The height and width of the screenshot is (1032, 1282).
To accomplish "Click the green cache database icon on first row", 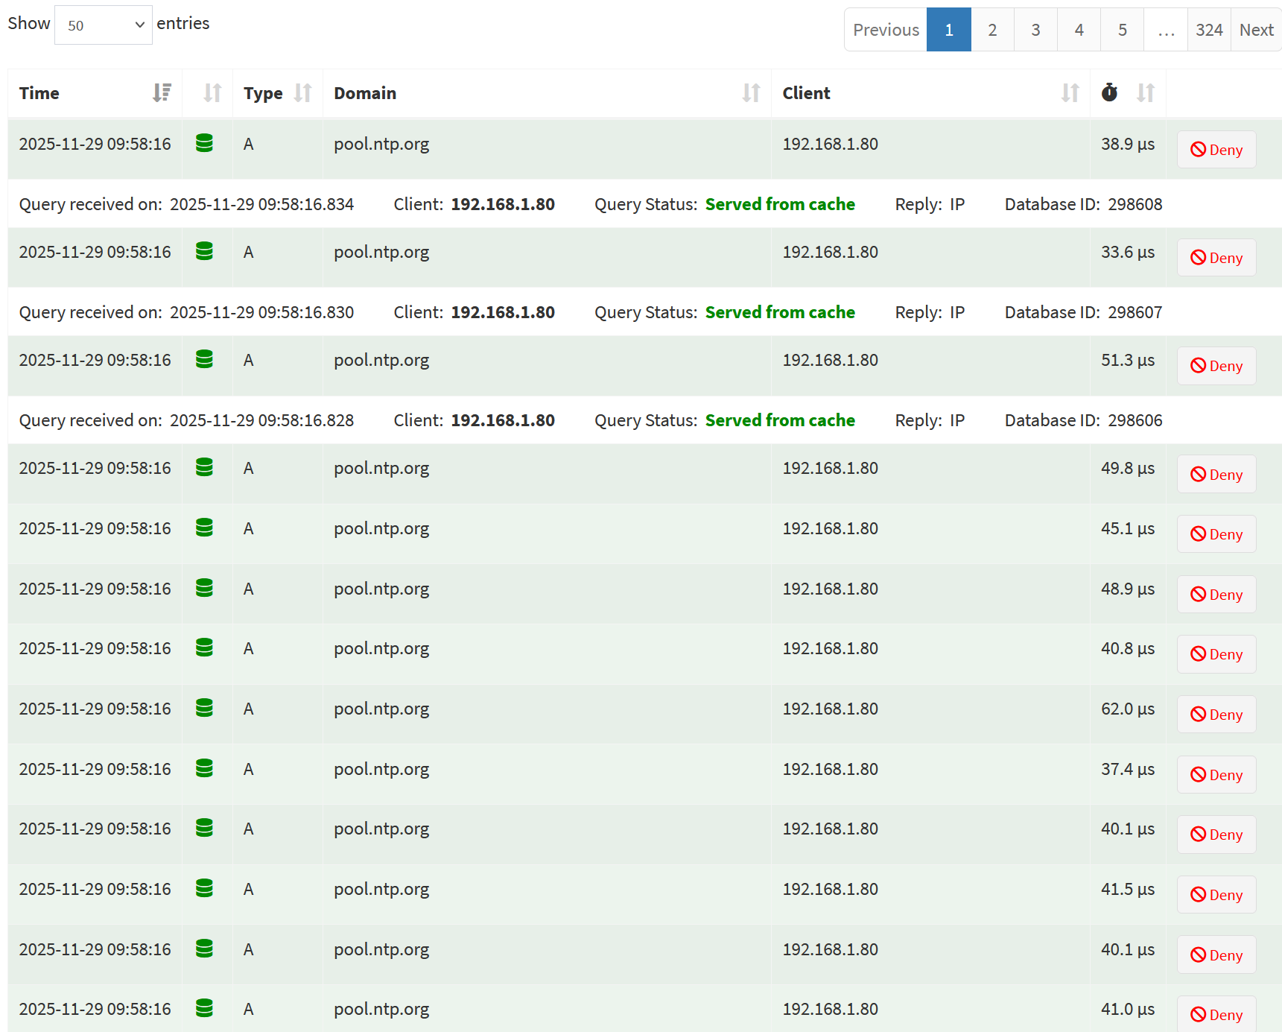I will pos(205,143).
